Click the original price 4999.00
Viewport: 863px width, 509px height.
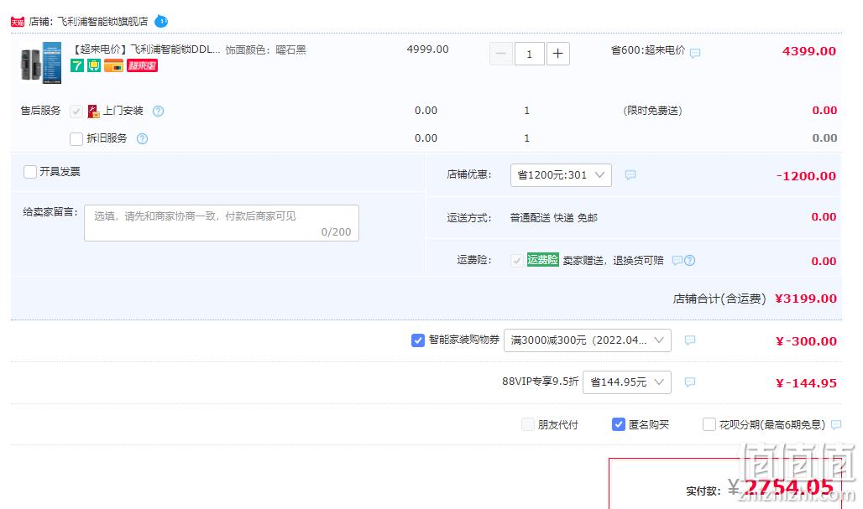427,49
